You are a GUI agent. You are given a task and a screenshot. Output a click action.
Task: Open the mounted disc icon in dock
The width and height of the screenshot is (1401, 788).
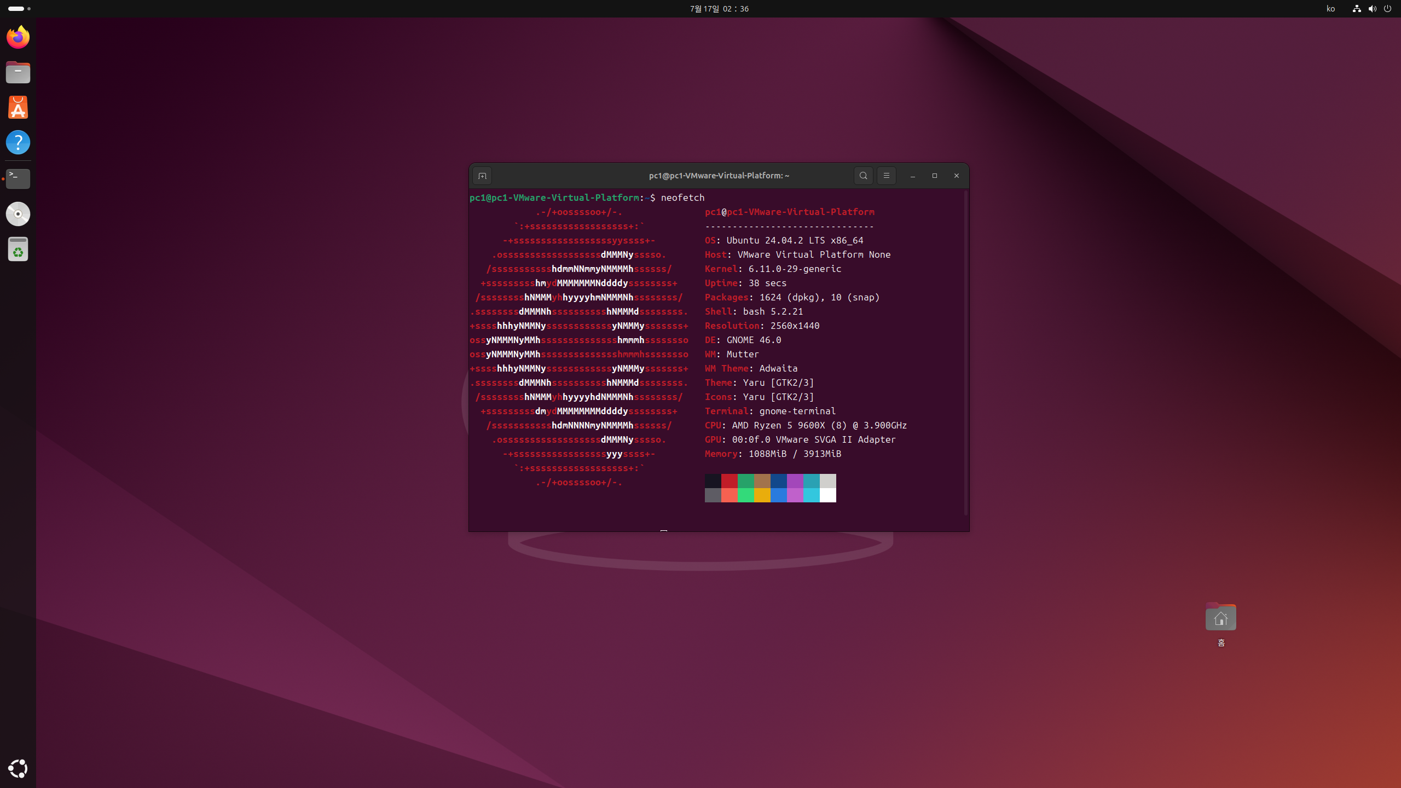click(18, 214)
